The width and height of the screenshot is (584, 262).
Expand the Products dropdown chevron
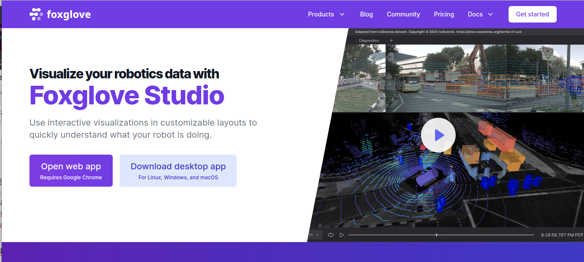coord(342,14)
